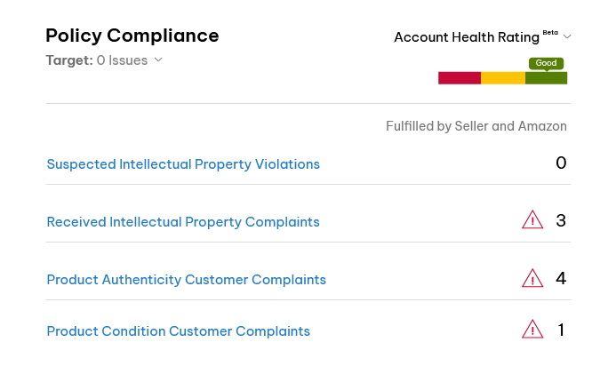Click the Account Health Rating label
This screenshot has height=366, width=616.
pos(467,37)
